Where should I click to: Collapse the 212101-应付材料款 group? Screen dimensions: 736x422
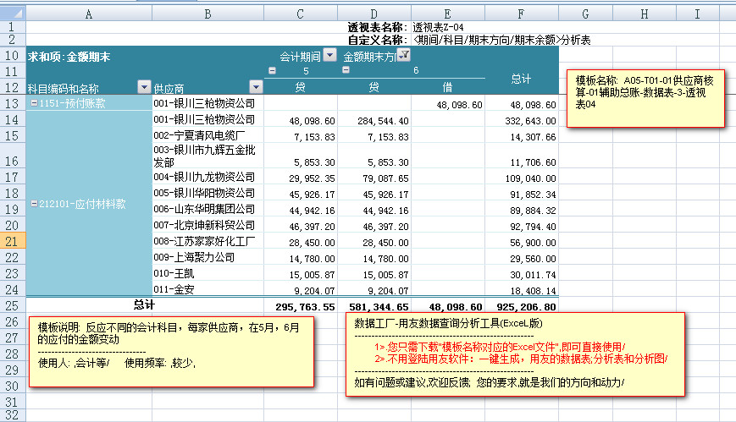33,204
